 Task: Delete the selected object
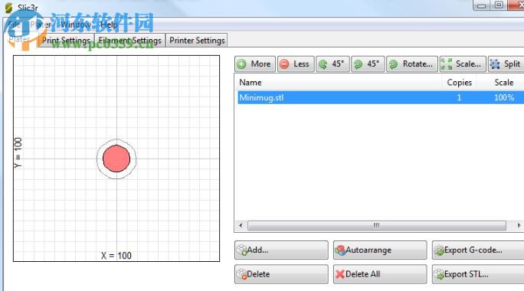(x=281, y=274)
